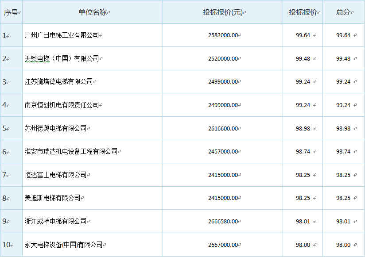The width and height of the screenshot is (365, 257).
Task: Click the 总分 value 99.64
Action: pyautogui.click(x=343, y=35)
